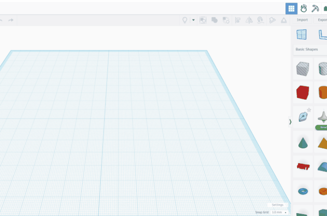Open the dropdown arrow beside the lightbulb

[x=193, y=20]
